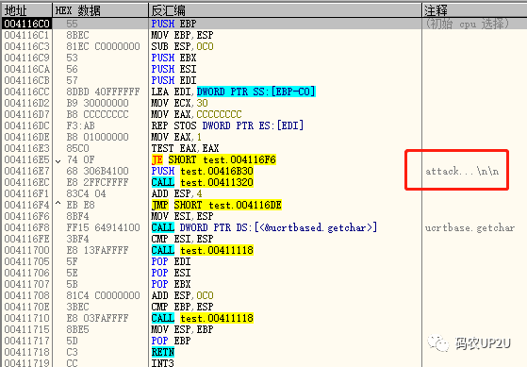The width and height of the screenshot is (527, 367).
Task: Click hex bytes 81C4 C0000000
Action: (x=103, y=295)
